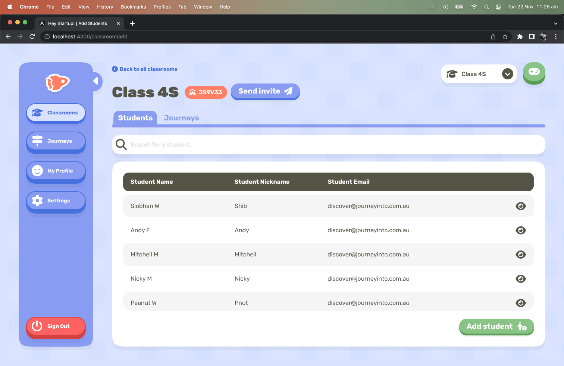This screenshot has width=564, height=366.
Task: Toggle visibility eye for Mitchell M
Action: [520, 255]
